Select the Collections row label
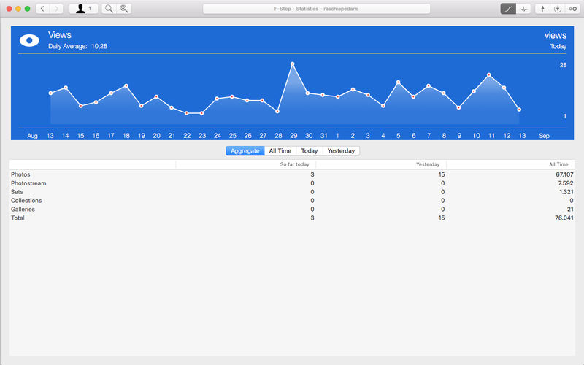This screenshot has width=584, height=365. [26, 200]
